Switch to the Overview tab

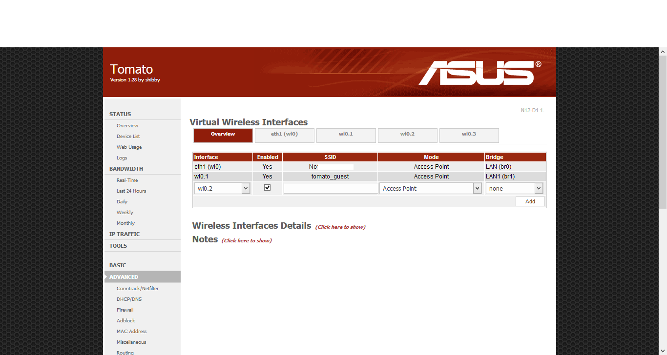tap(223, 135)
